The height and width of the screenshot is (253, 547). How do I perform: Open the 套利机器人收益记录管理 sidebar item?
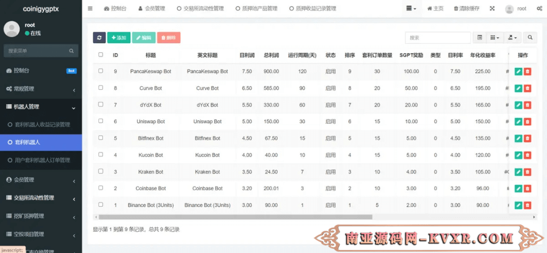pos(42,125)
